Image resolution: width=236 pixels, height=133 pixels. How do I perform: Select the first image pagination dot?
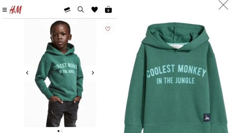point(58,131)
